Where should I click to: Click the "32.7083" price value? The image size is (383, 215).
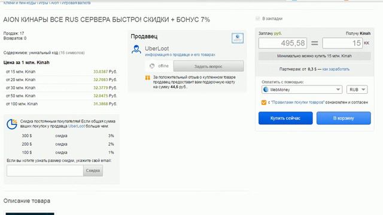[x=101, y=79]
